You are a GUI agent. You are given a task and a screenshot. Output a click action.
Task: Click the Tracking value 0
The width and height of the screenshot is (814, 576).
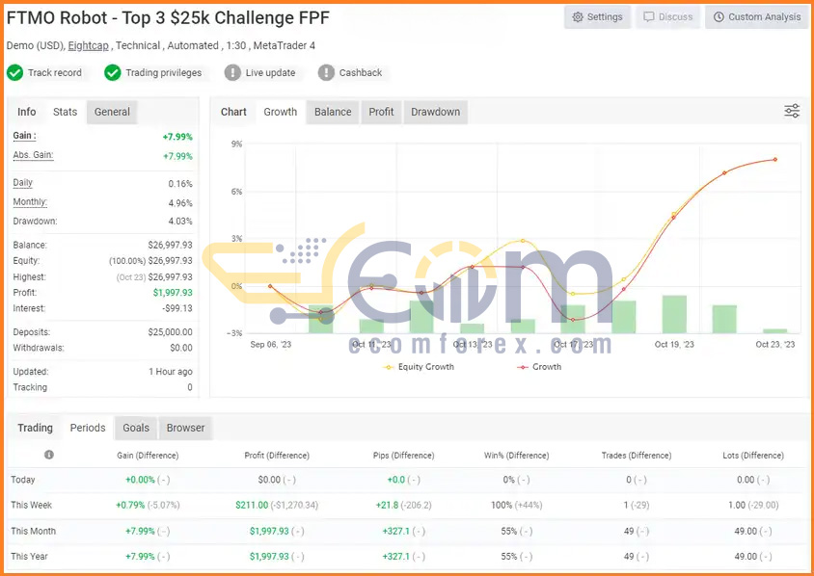(190, 387)
